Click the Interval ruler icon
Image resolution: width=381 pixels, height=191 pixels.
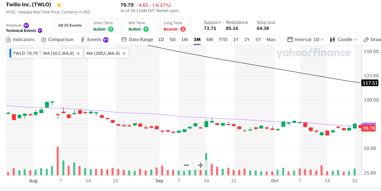pos(290,40)
